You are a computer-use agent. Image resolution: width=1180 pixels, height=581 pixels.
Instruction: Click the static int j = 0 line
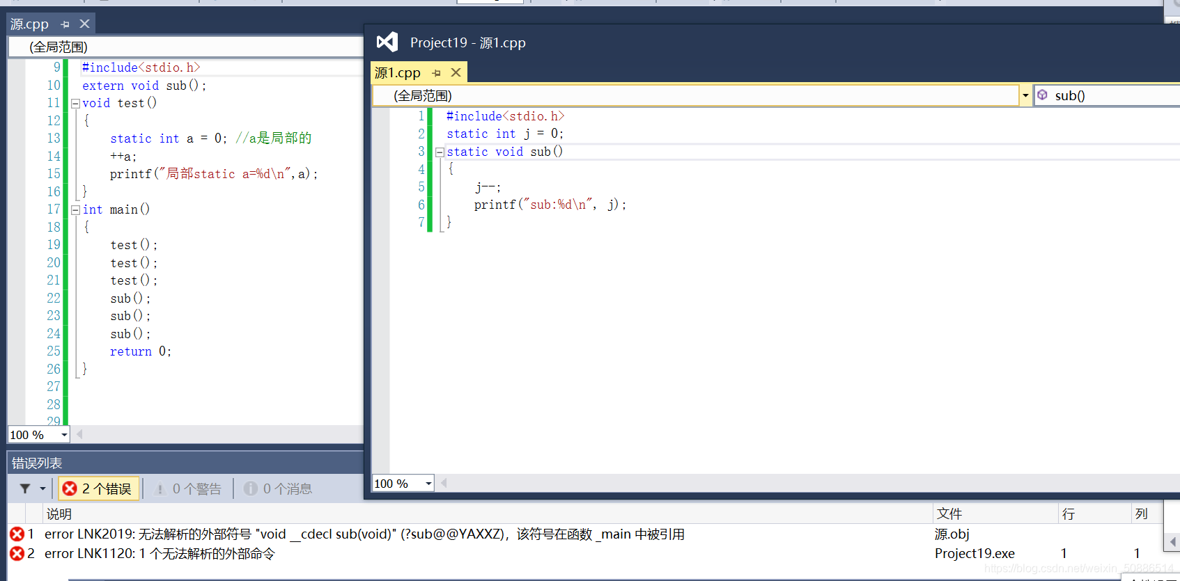505,134
